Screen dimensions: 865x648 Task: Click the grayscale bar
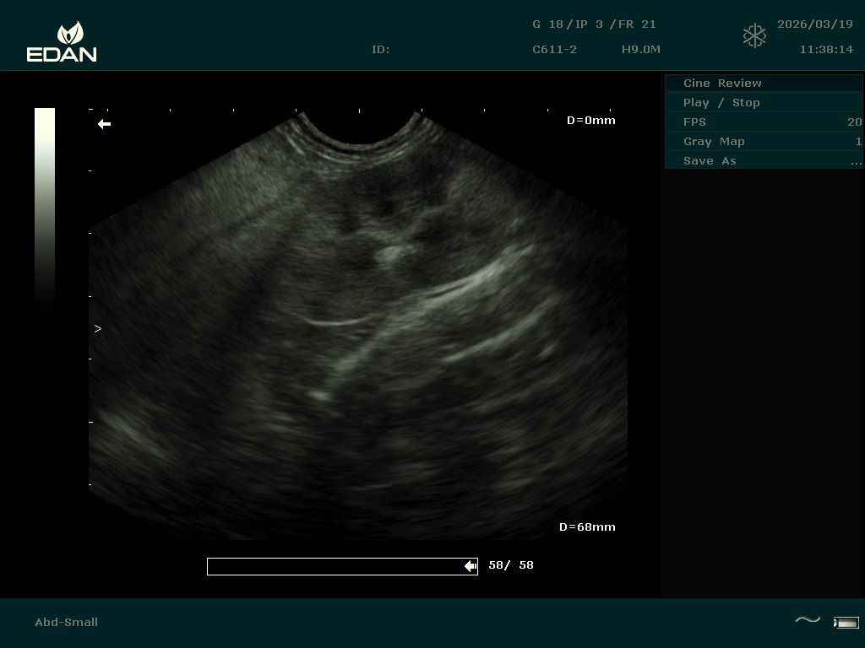click(x=45, y=207)
